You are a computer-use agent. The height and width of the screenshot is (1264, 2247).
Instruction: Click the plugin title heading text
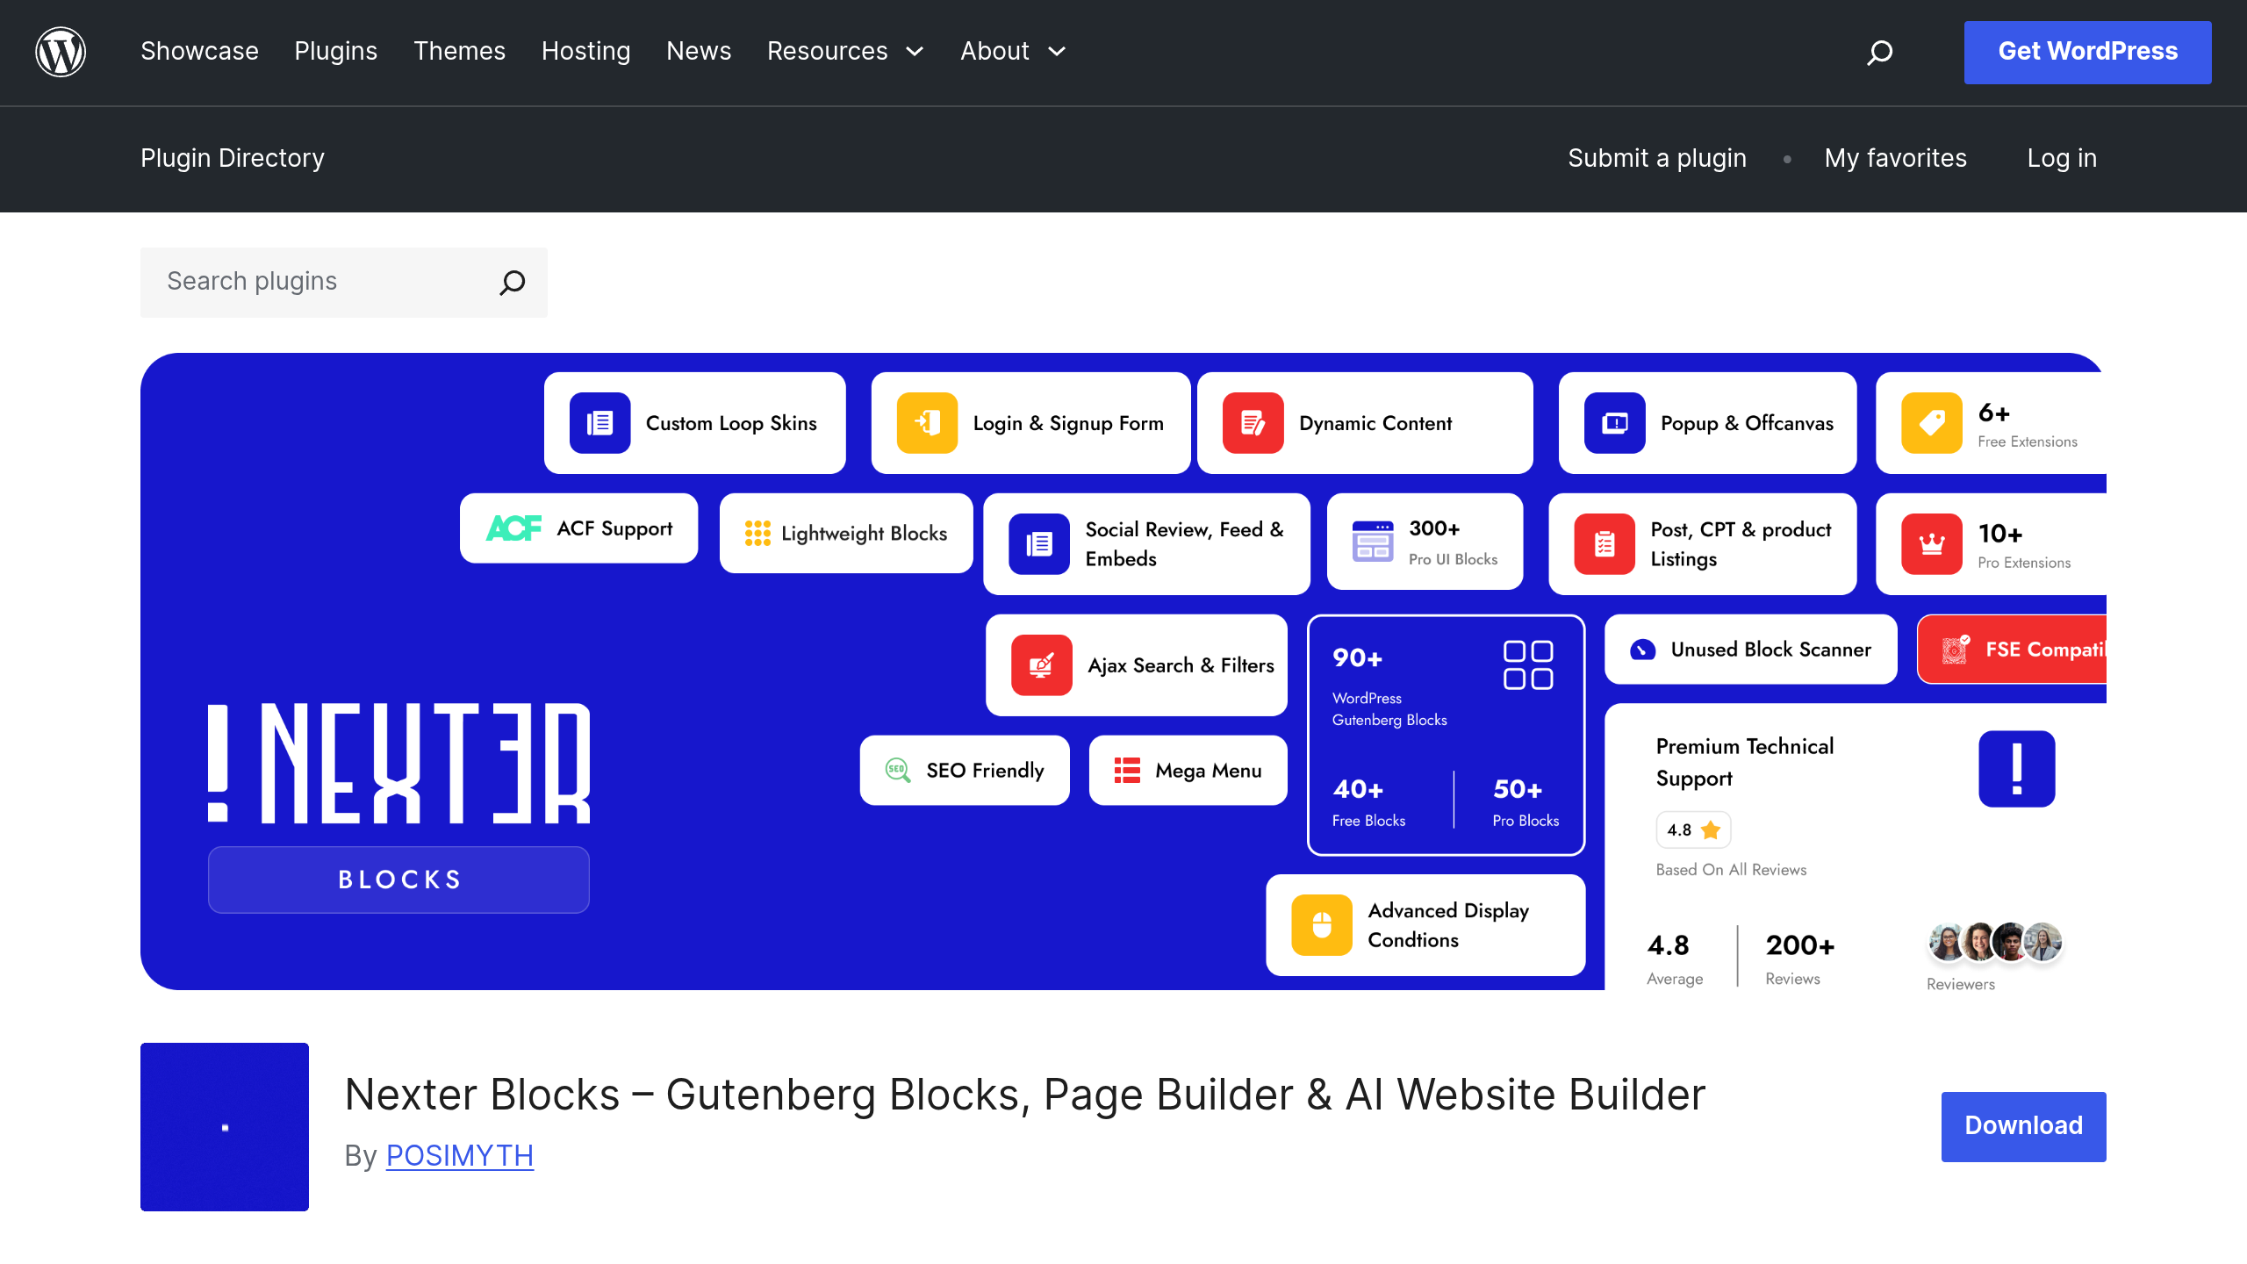[1025, 1095]
